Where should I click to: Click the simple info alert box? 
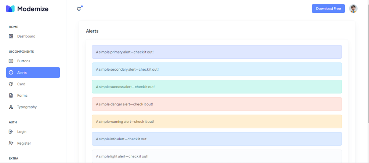click(217, 139)
